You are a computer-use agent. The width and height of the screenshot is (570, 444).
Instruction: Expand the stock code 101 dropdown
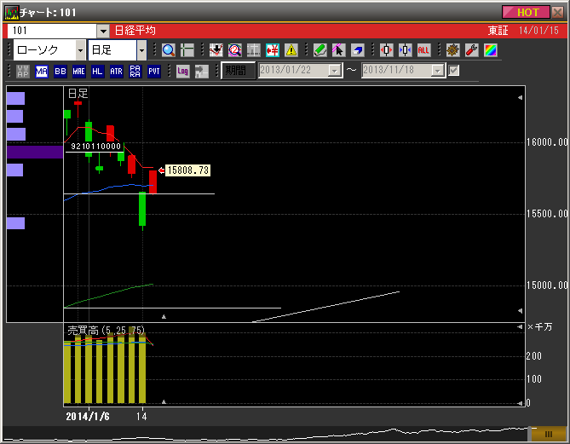coord(103,31)
